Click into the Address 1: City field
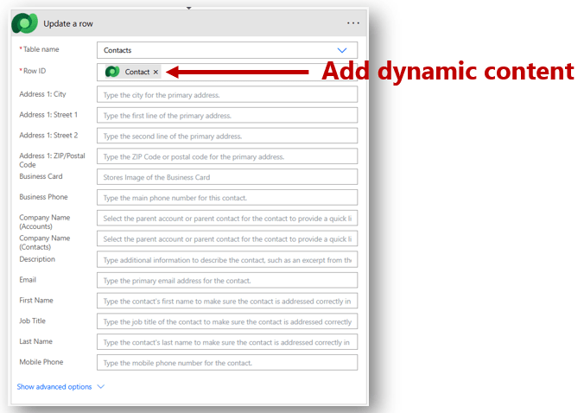The width and height of the screenshot is (584, 413). click(227, 95)
